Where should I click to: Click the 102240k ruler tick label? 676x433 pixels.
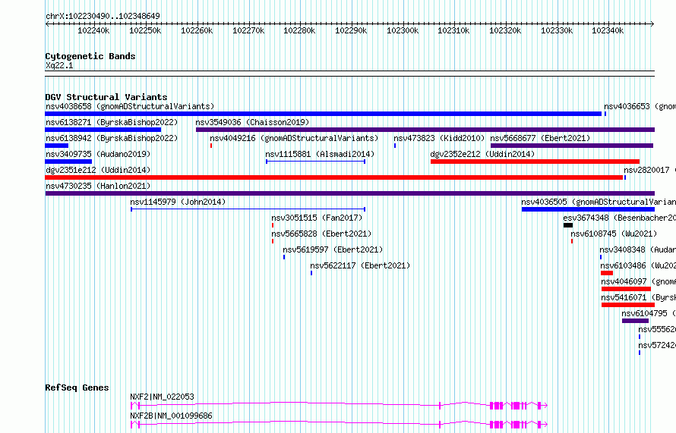tap(93, 30)
